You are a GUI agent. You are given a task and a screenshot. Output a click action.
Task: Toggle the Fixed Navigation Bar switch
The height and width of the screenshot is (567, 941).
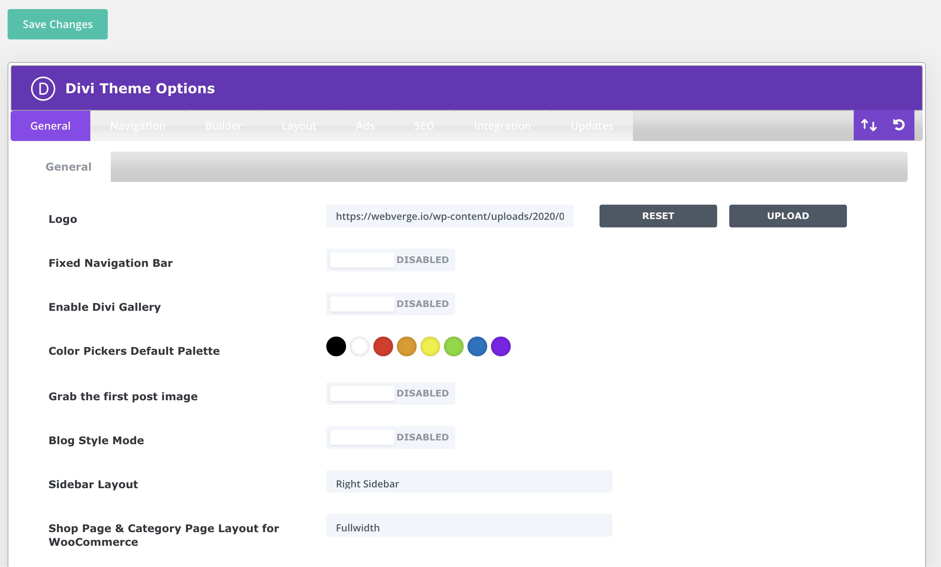point(390,260)
